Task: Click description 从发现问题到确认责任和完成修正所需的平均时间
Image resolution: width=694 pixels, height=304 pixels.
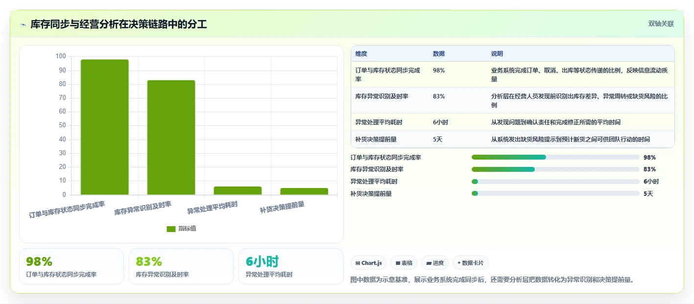Action: (x=556, y=122)
